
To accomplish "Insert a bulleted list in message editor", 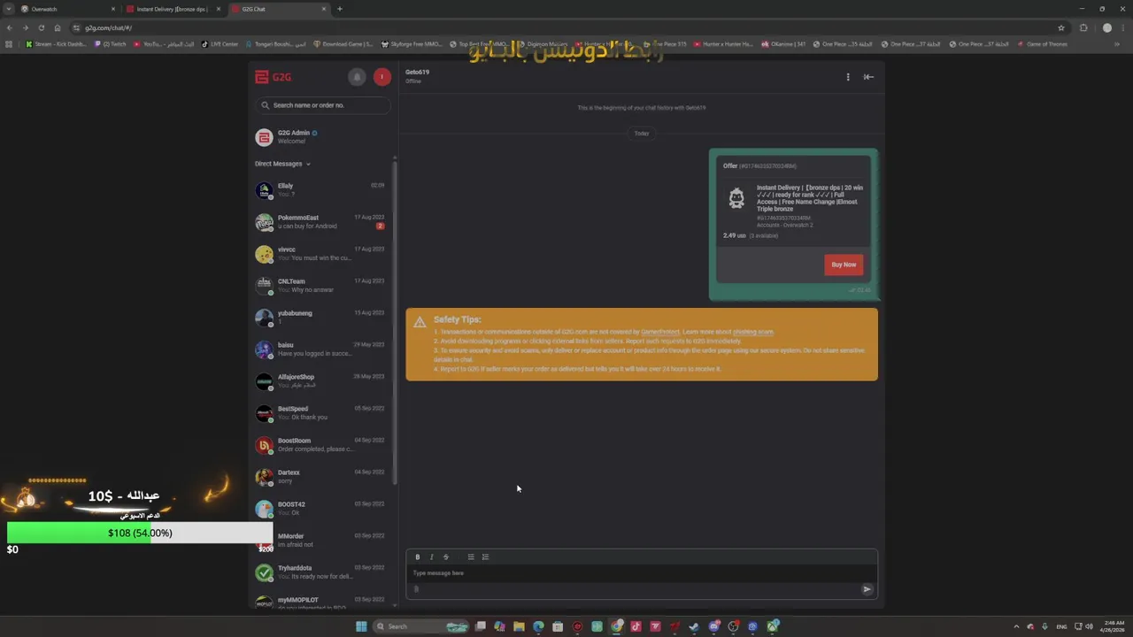I will 471,556.
